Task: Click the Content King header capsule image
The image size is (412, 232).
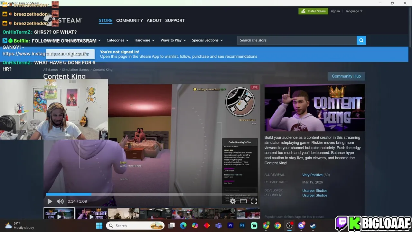Action: [x=315, y=108]
